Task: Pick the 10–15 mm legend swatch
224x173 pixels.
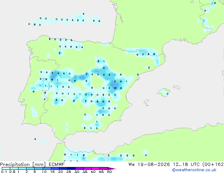Action: click(47, 168)
